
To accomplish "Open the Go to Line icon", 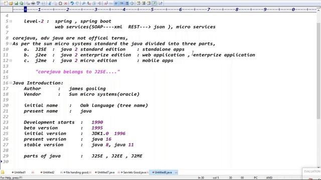I will pos(99,3).
